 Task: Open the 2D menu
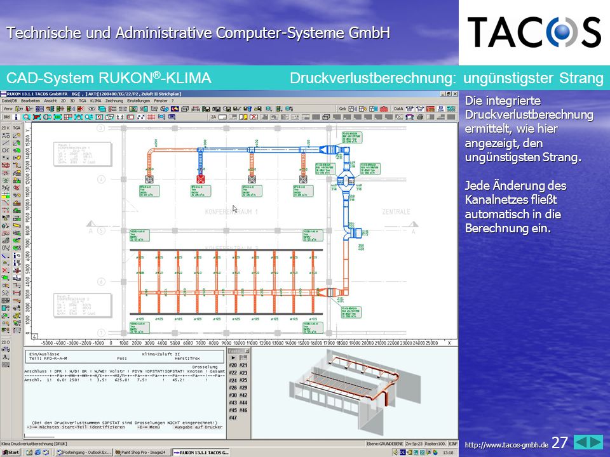coord(64,101)
